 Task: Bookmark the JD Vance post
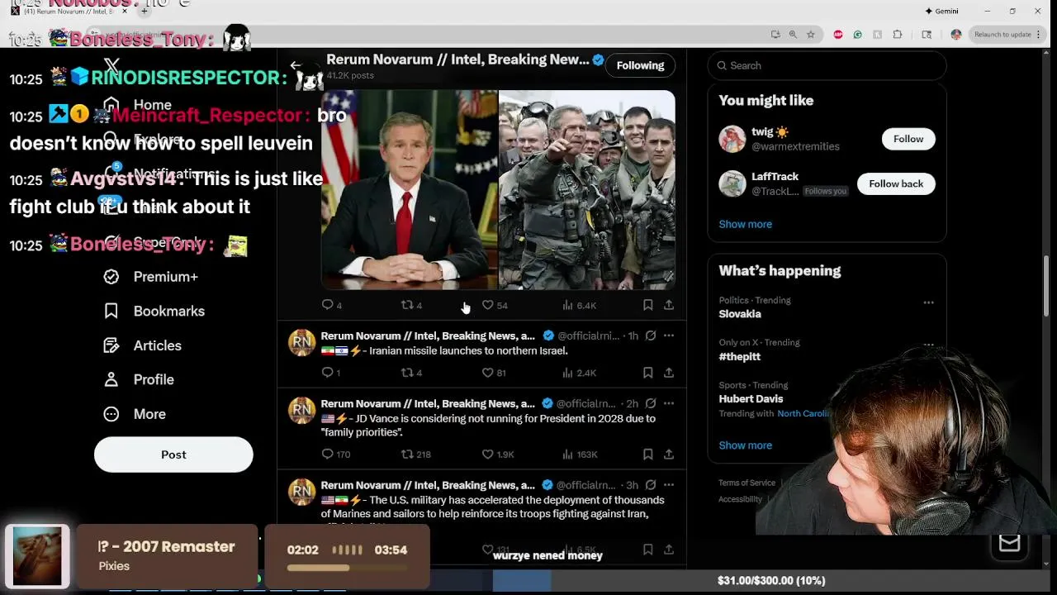click(x=648, y=454)
